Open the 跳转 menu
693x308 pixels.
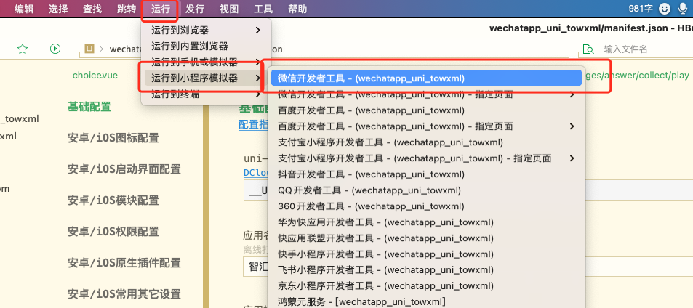[x=127, y=9]
